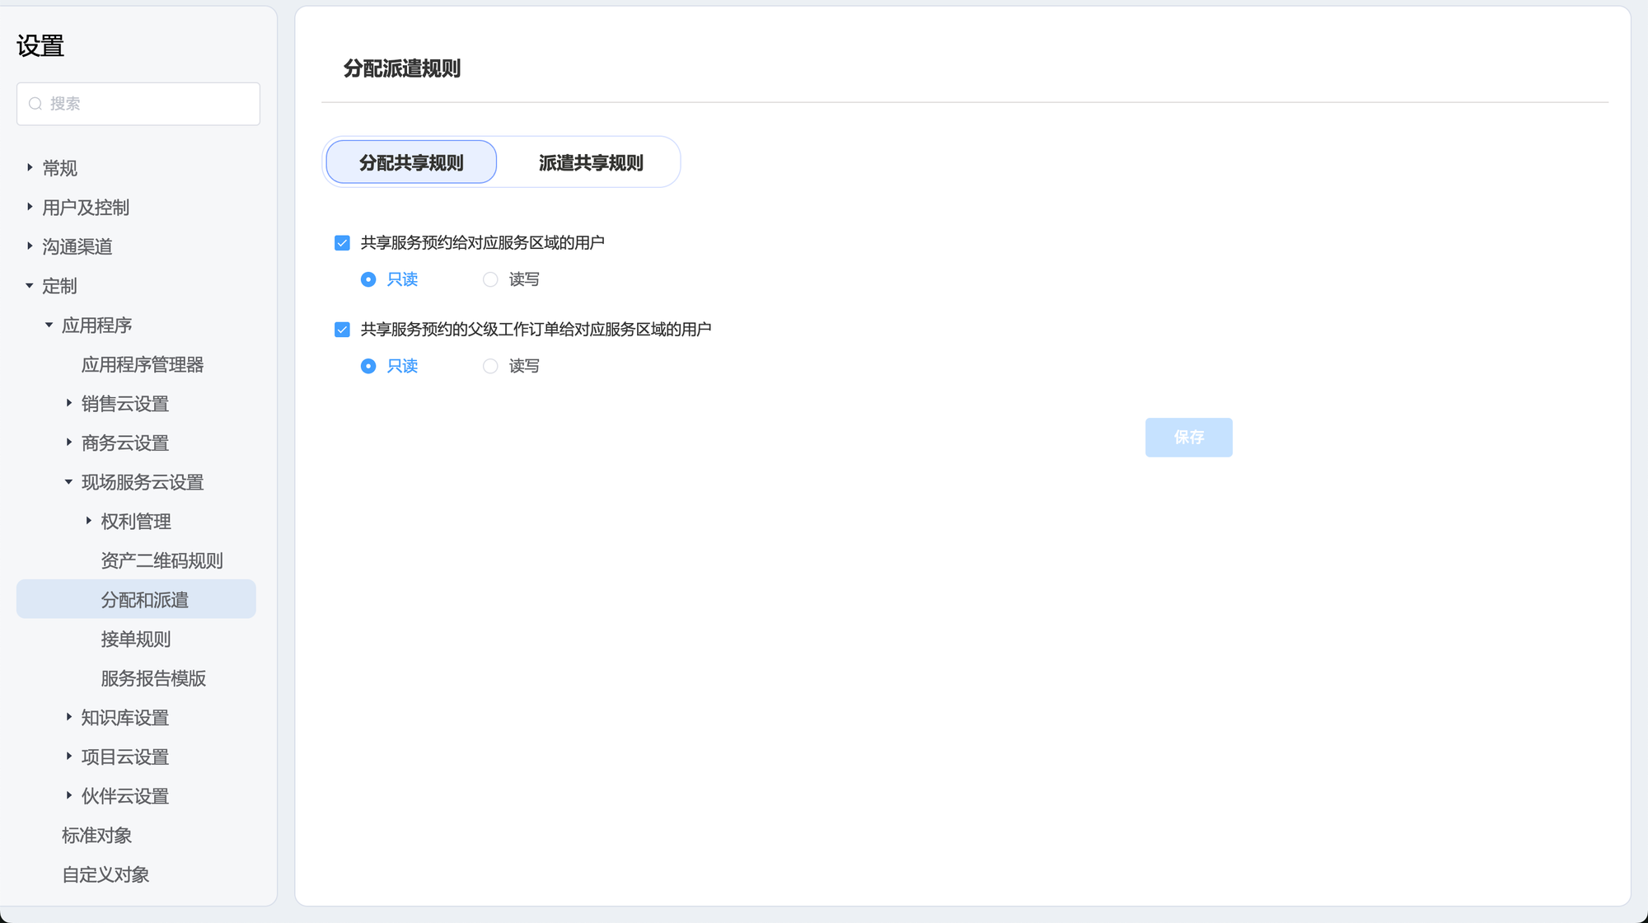Switch to 派遣共享规则 tab
This screenshot has width=1648, height=923.
click(590, 162)
